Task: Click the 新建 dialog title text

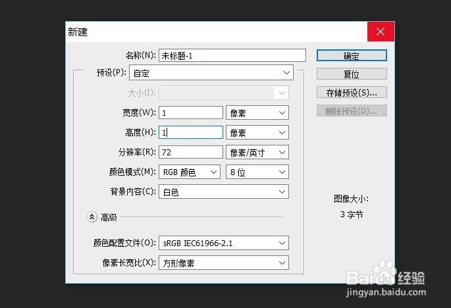Action: click(x=78, y=32)
